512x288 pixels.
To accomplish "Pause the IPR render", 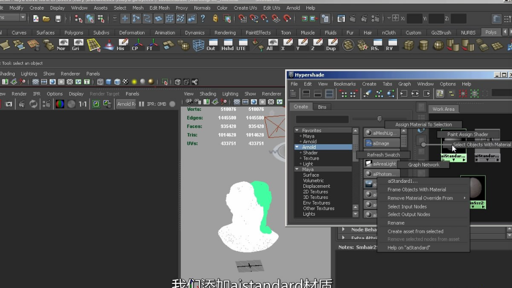I will point(141,104).
